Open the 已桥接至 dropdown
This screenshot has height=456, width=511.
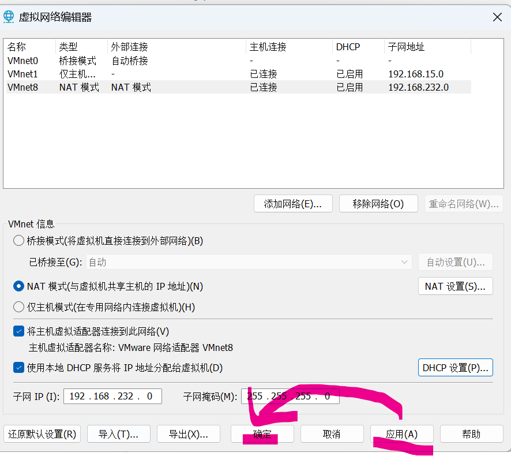249,262
